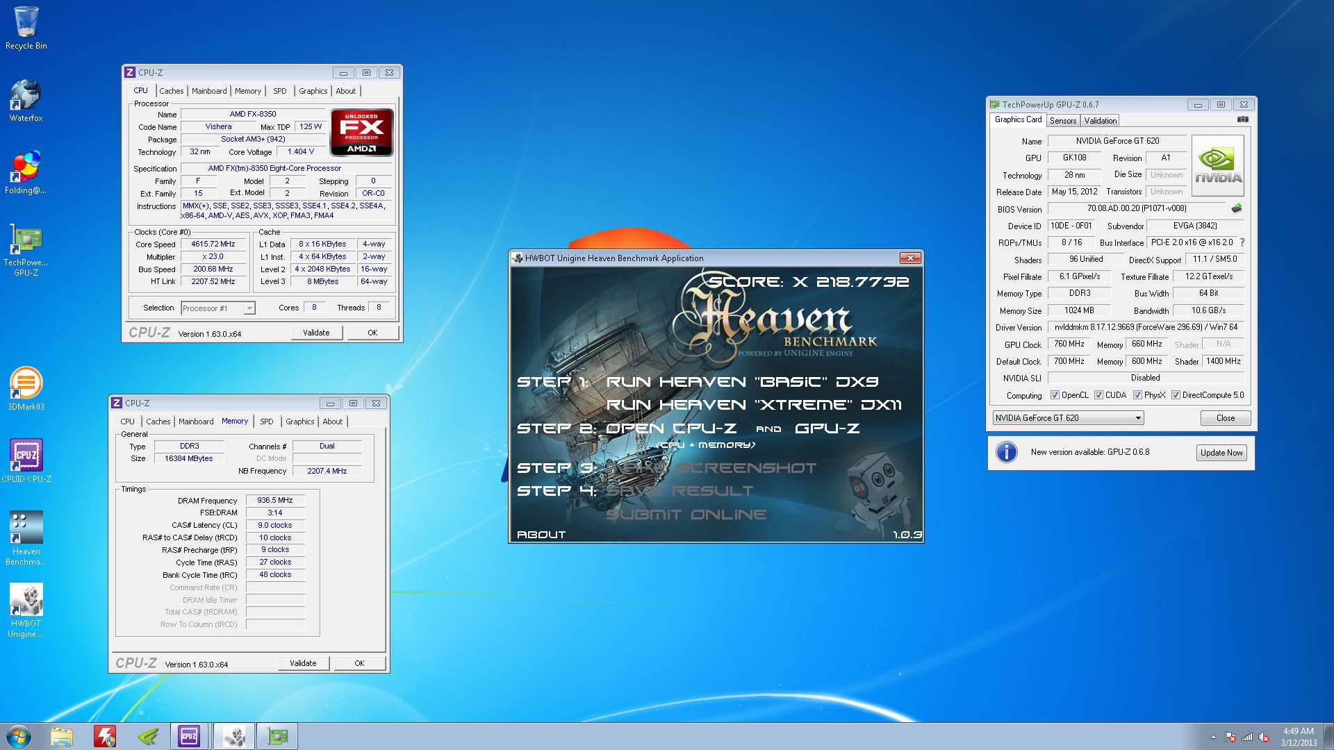Image resolution: width=1334 pixels, height=750 pixels.
Task: Click Open CPU-Z in HWBOT Heaven
Action: (671, 428)
